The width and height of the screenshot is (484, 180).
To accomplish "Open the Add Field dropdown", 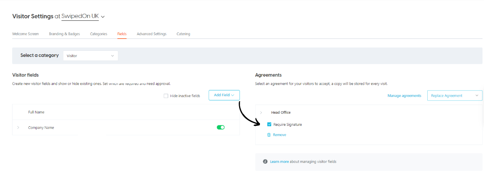I will 224,95.
